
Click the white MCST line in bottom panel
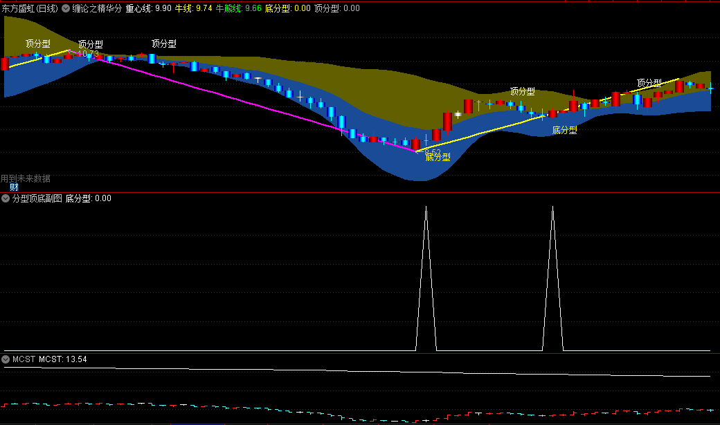point(346,372)
